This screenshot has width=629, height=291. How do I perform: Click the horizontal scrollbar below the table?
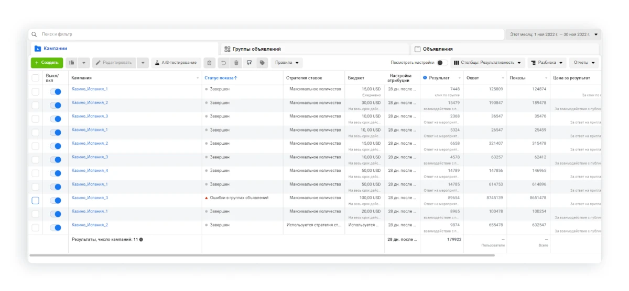[x=262, y=255]
